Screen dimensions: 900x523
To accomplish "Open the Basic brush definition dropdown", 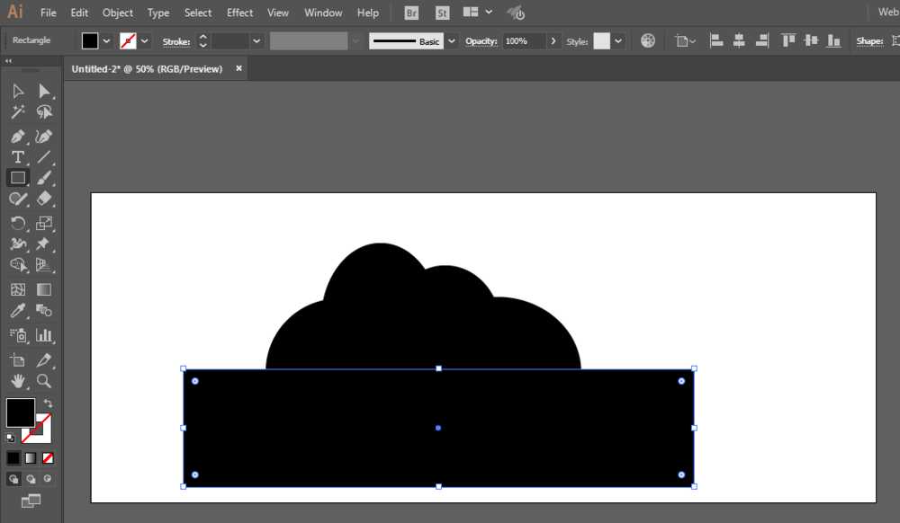I will click(x=451, y=41).
